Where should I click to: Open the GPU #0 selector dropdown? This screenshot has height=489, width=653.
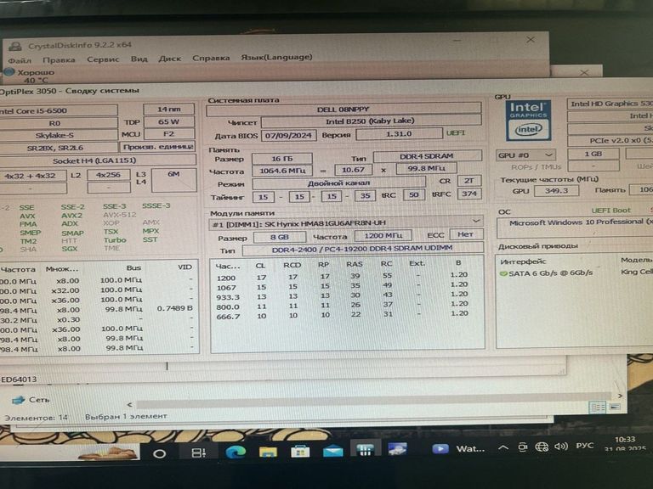click(525, 155)
